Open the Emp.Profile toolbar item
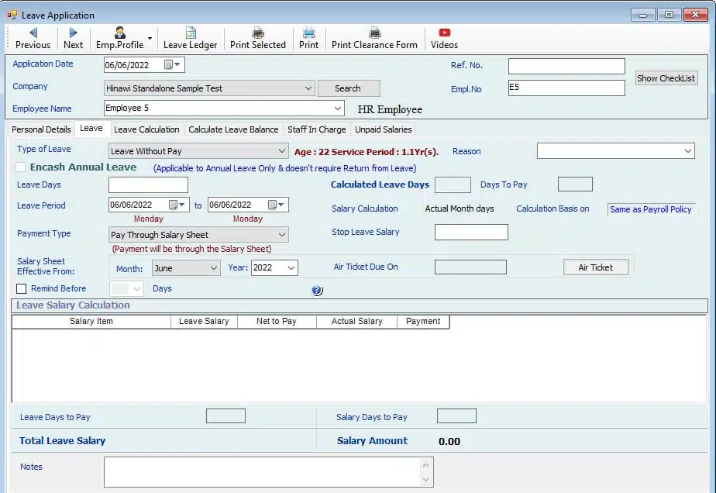The image size is (716, 493). (x=119, y=39)
